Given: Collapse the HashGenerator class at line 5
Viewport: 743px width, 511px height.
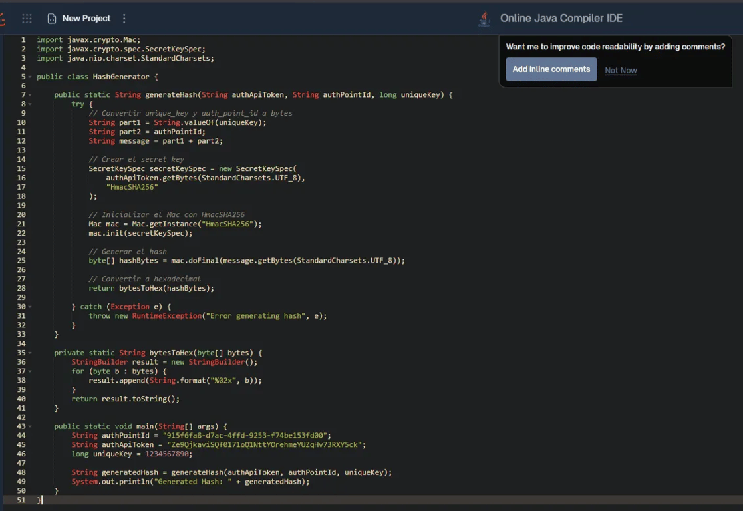Looking at the screenshot, I should tap(30, 77).
